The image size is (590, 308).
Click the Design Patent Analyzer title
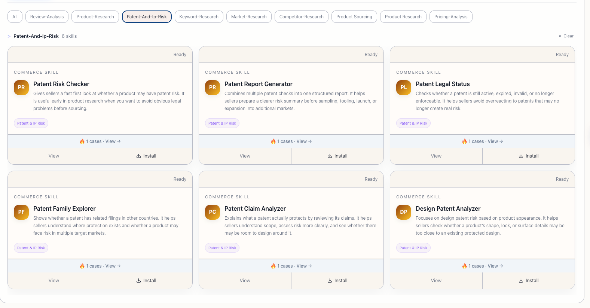click(x=448, y=208)
